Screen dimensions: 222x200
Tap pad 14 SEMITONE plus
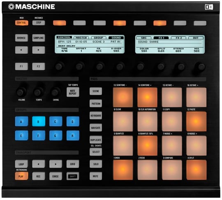[147, 97]
